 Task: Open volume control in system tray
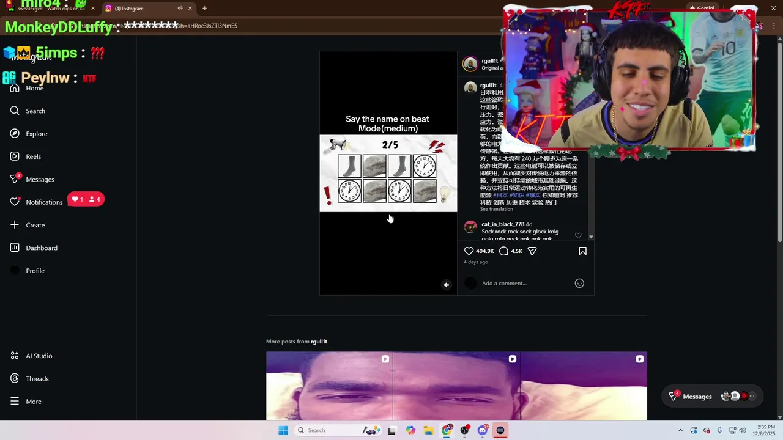(743, 430)
